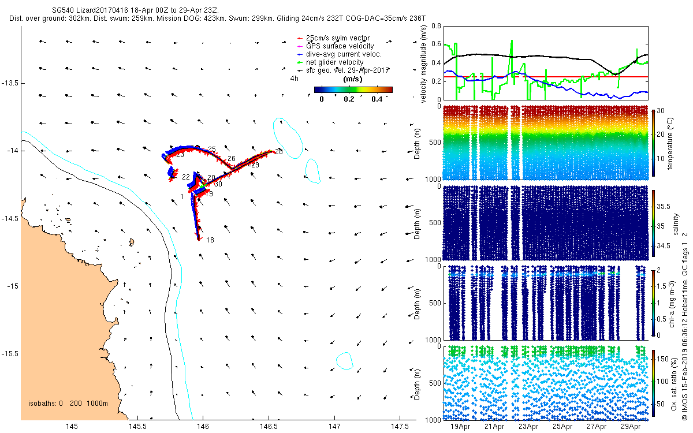Click the salinity colorbar

point(653,222)
